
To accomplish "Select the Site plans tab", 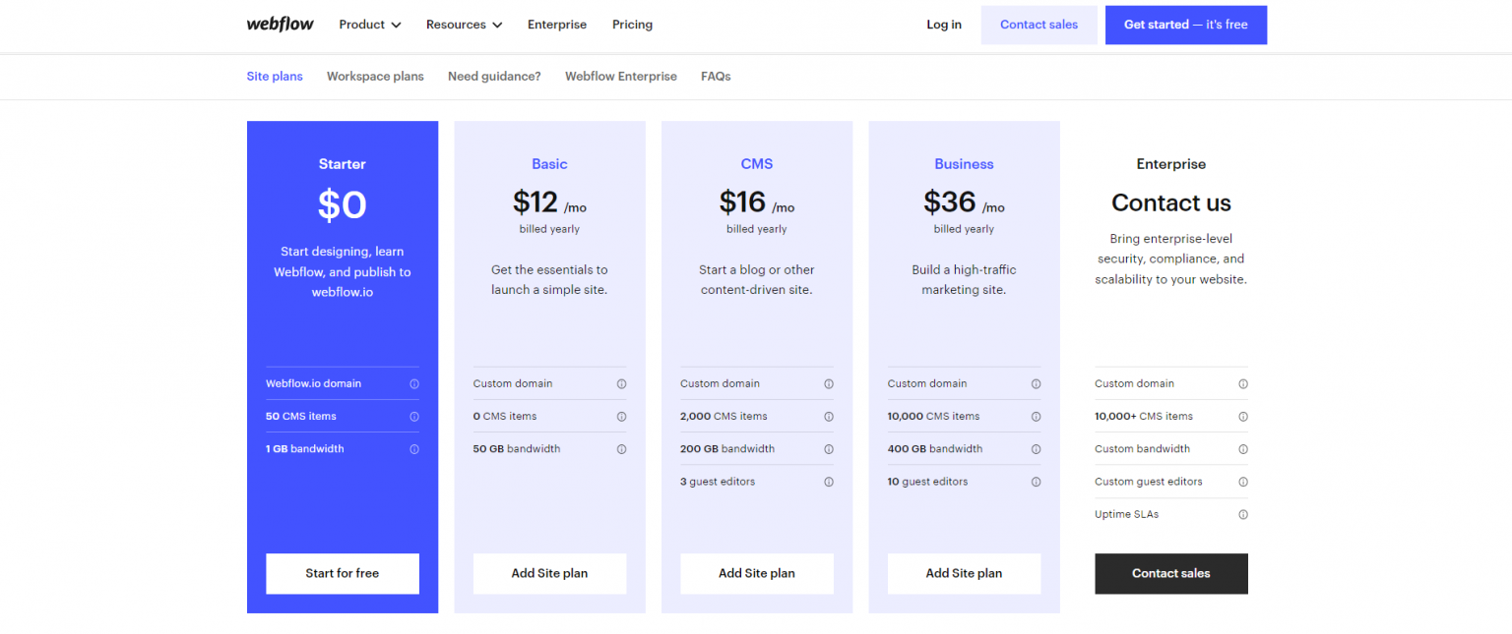I will coord(275,76).
